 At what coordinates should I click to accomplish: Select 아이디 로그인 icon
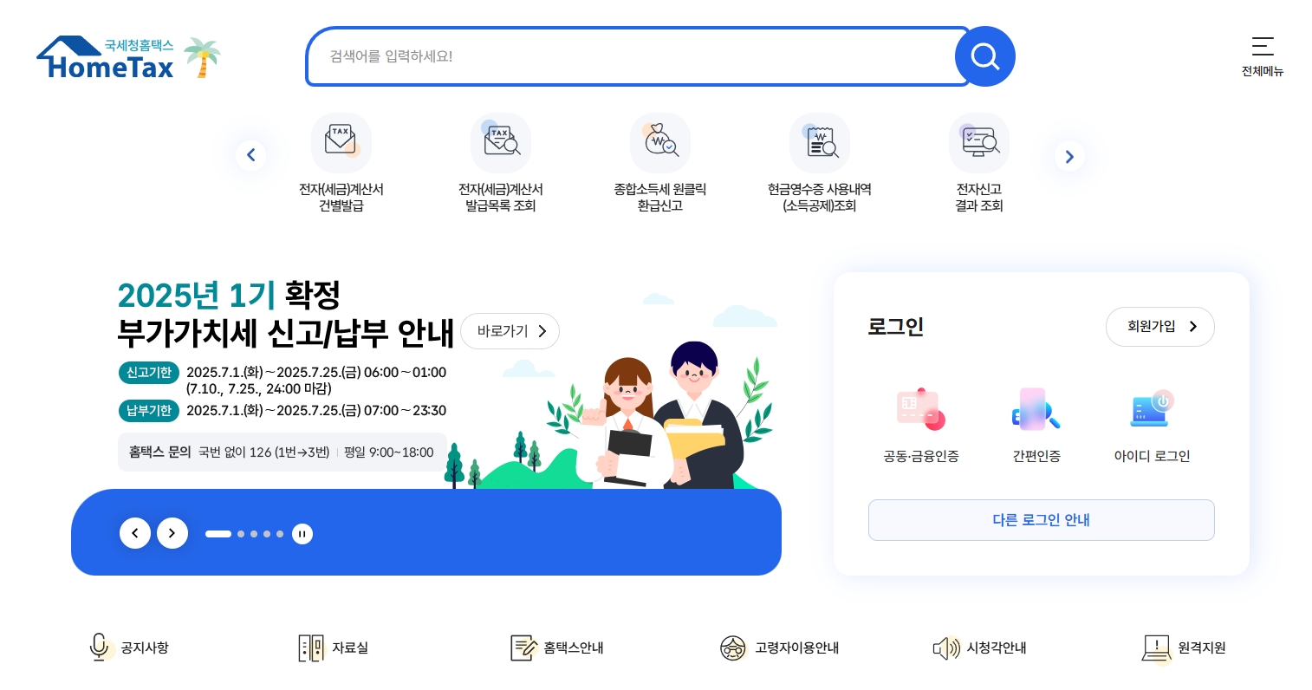coord(1152,409)
